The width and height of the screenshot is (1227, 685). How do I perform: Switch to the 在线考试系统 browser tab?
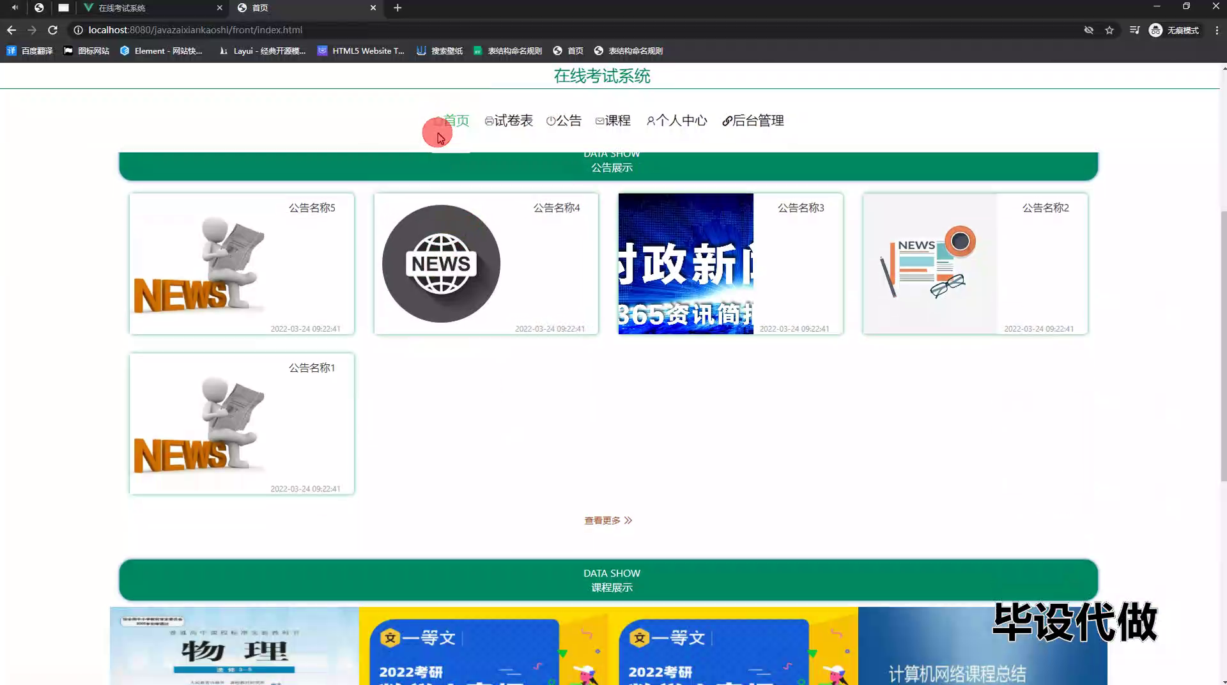pos(151,8)
